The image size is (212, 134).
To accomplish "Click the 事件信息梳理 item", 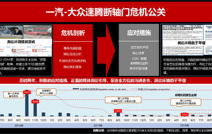I will tap(73, 48).
